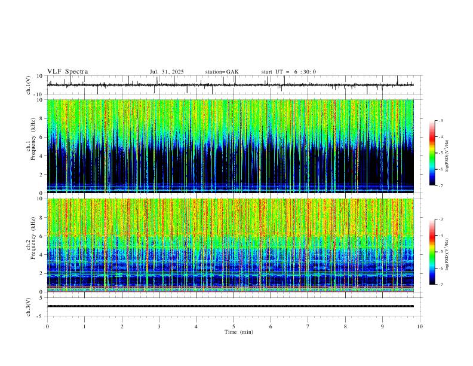Screen dimensions: 473x366
Task: Click time axis tick label "5"
Action: [x=234, y=327]
